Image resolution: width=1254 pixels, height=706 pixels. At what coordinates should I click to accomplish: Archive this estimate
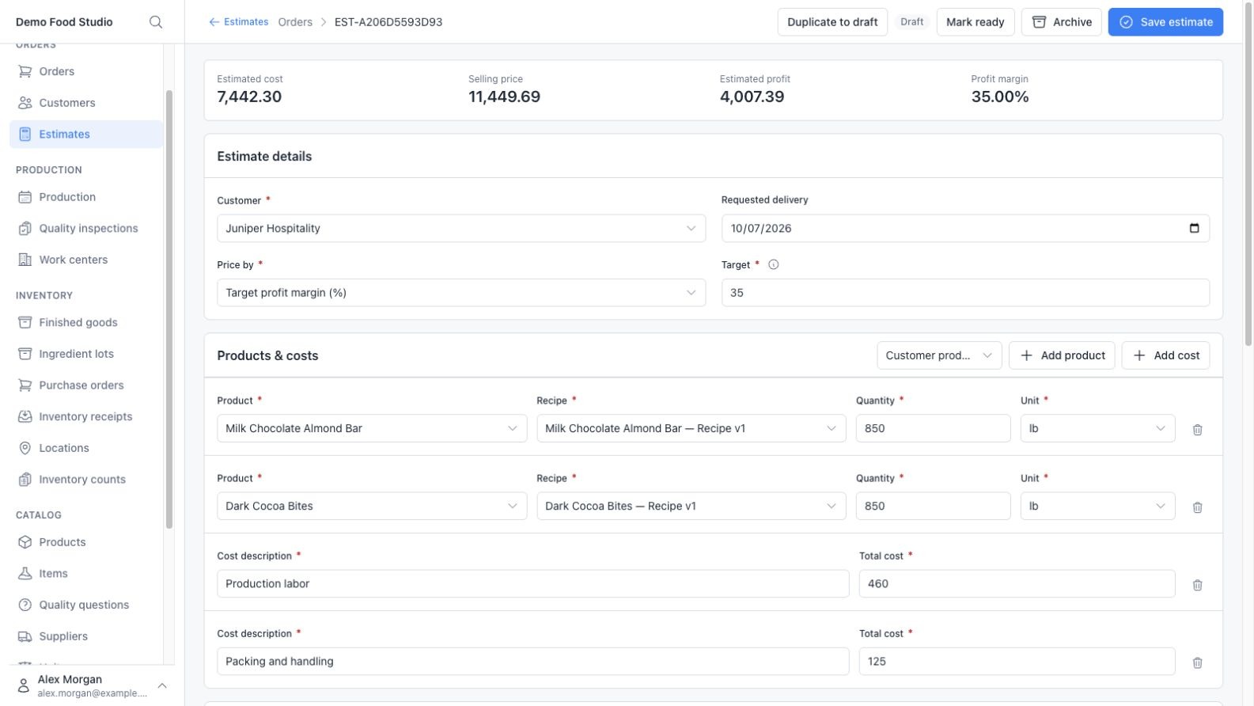[x=1062, y=22]
